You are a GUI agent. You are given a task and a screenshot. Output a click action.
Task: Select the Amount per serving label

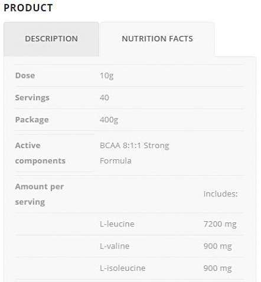(x=40, y=194)
